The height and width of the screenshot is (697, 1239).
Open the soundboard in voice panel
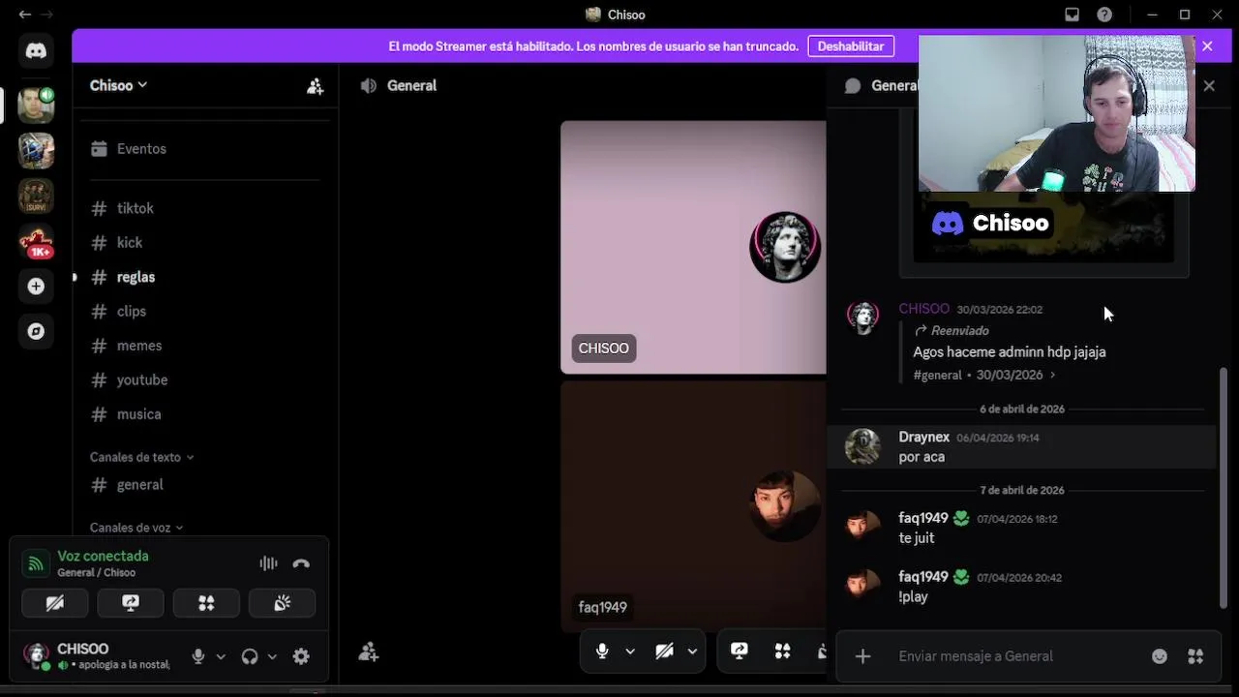282,603
